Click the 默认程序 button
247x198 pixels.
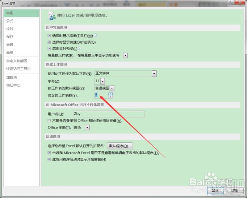coord(120,146)
